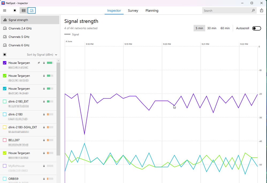The image size is (267, 183).
Task: Check the BELL287 network checkbox
Action: coord(5,140)
